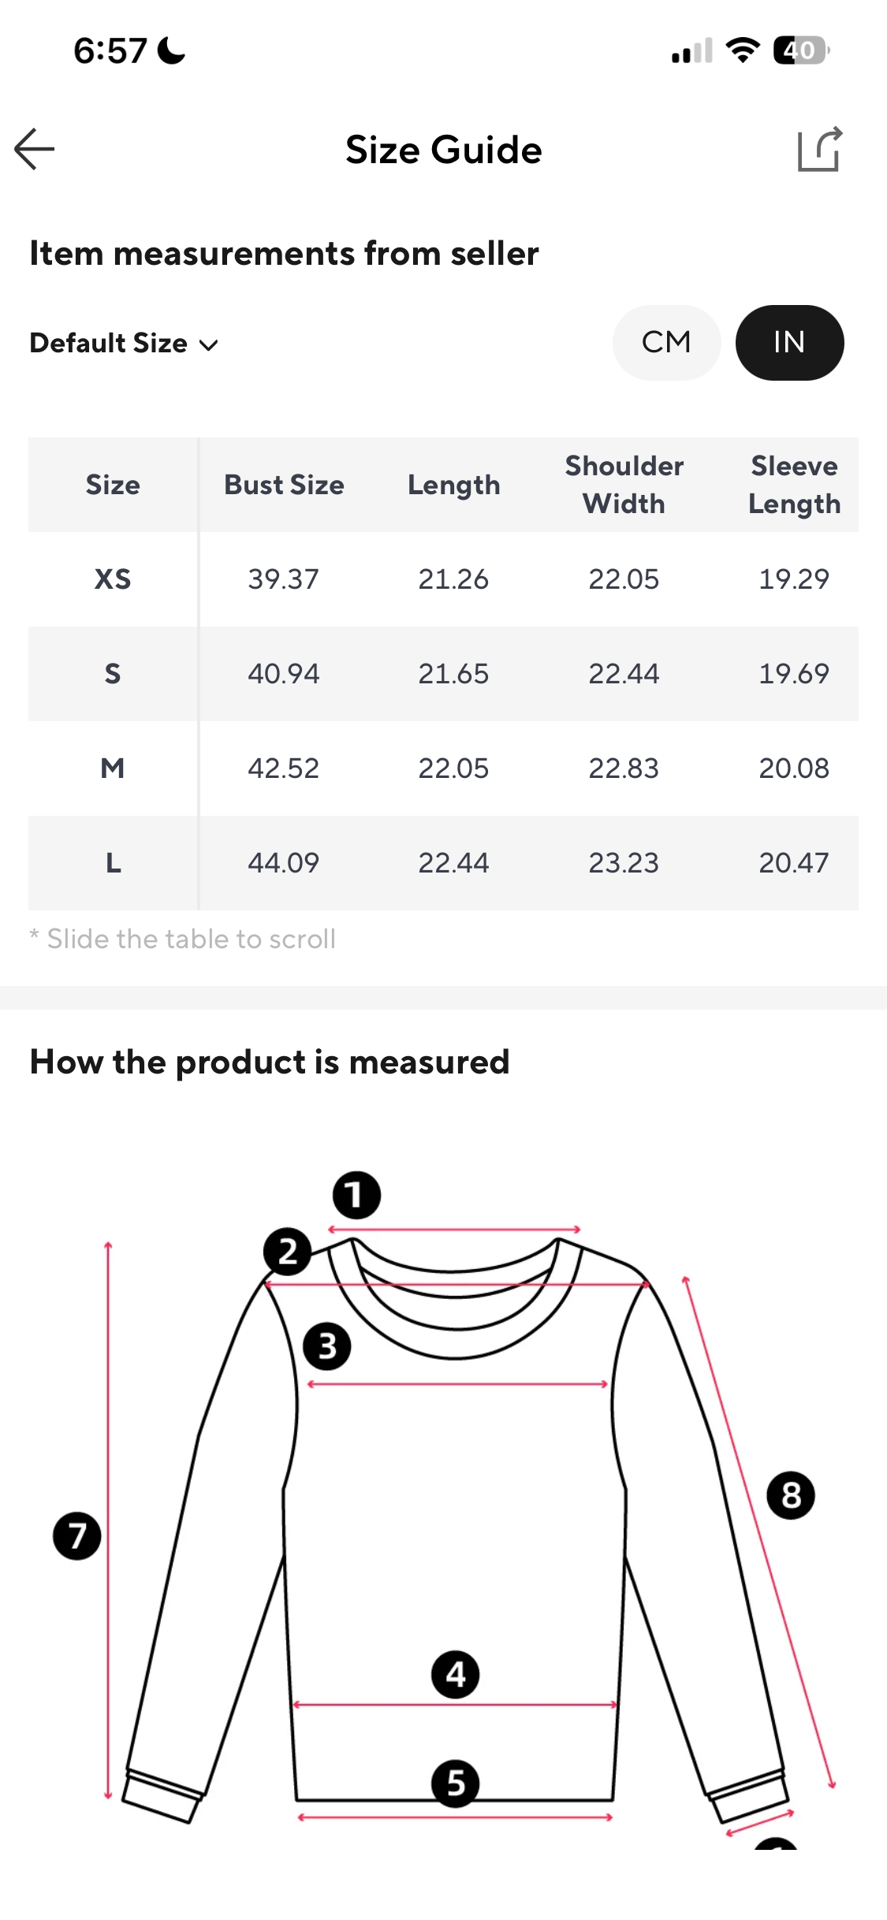Tap the share icon
Screen dimensions: 887x1920
click(819, 149)
